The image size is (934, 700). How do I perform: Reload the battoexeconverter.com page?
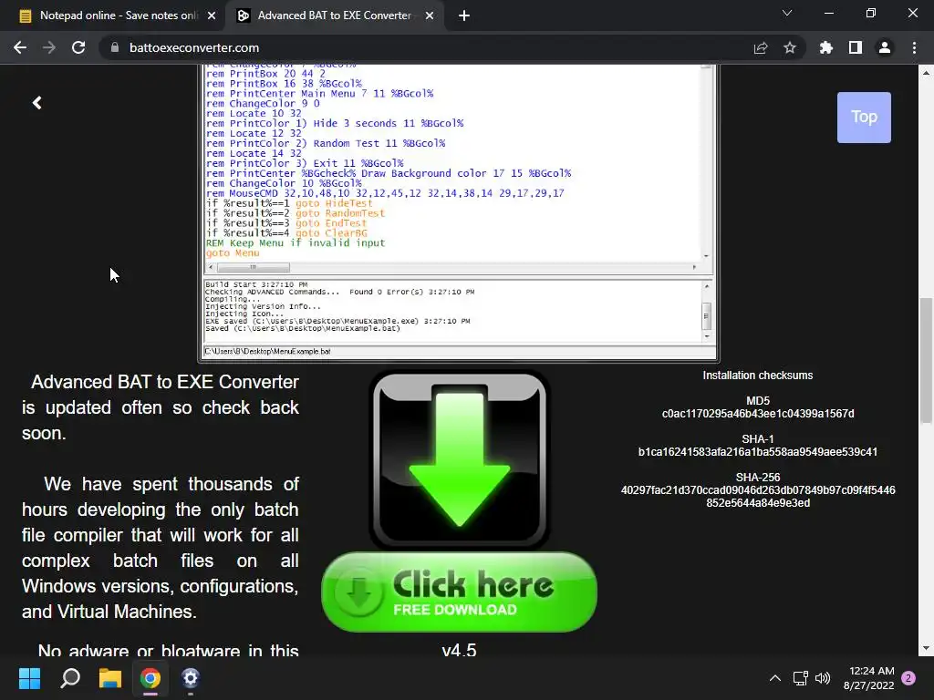tap(78, 47)
